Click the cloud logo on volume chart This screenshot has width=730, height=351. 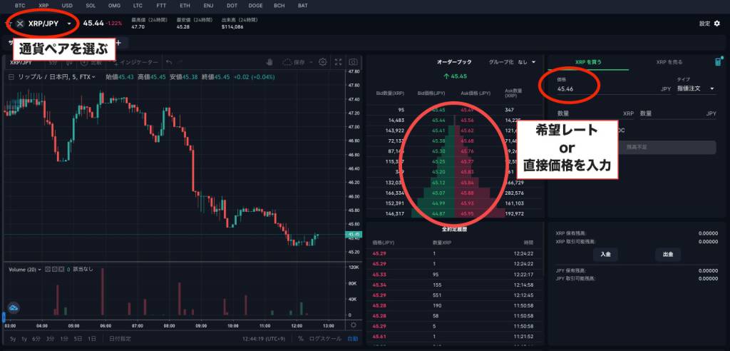click(x=13, y=307)
